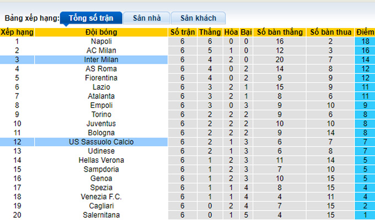Click the Lazio team name
The height and width of the screenshot is (220, 375).
click(x=100, y=87)
